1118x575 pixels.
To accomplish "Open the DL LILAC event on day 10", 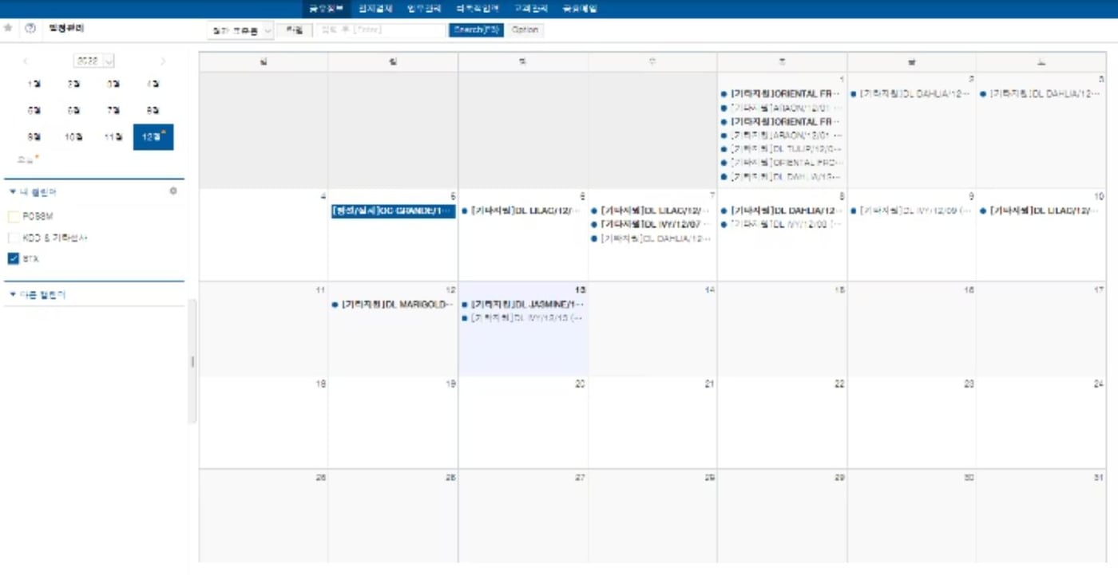I will pyautogui.click(x=1042, y=211).
